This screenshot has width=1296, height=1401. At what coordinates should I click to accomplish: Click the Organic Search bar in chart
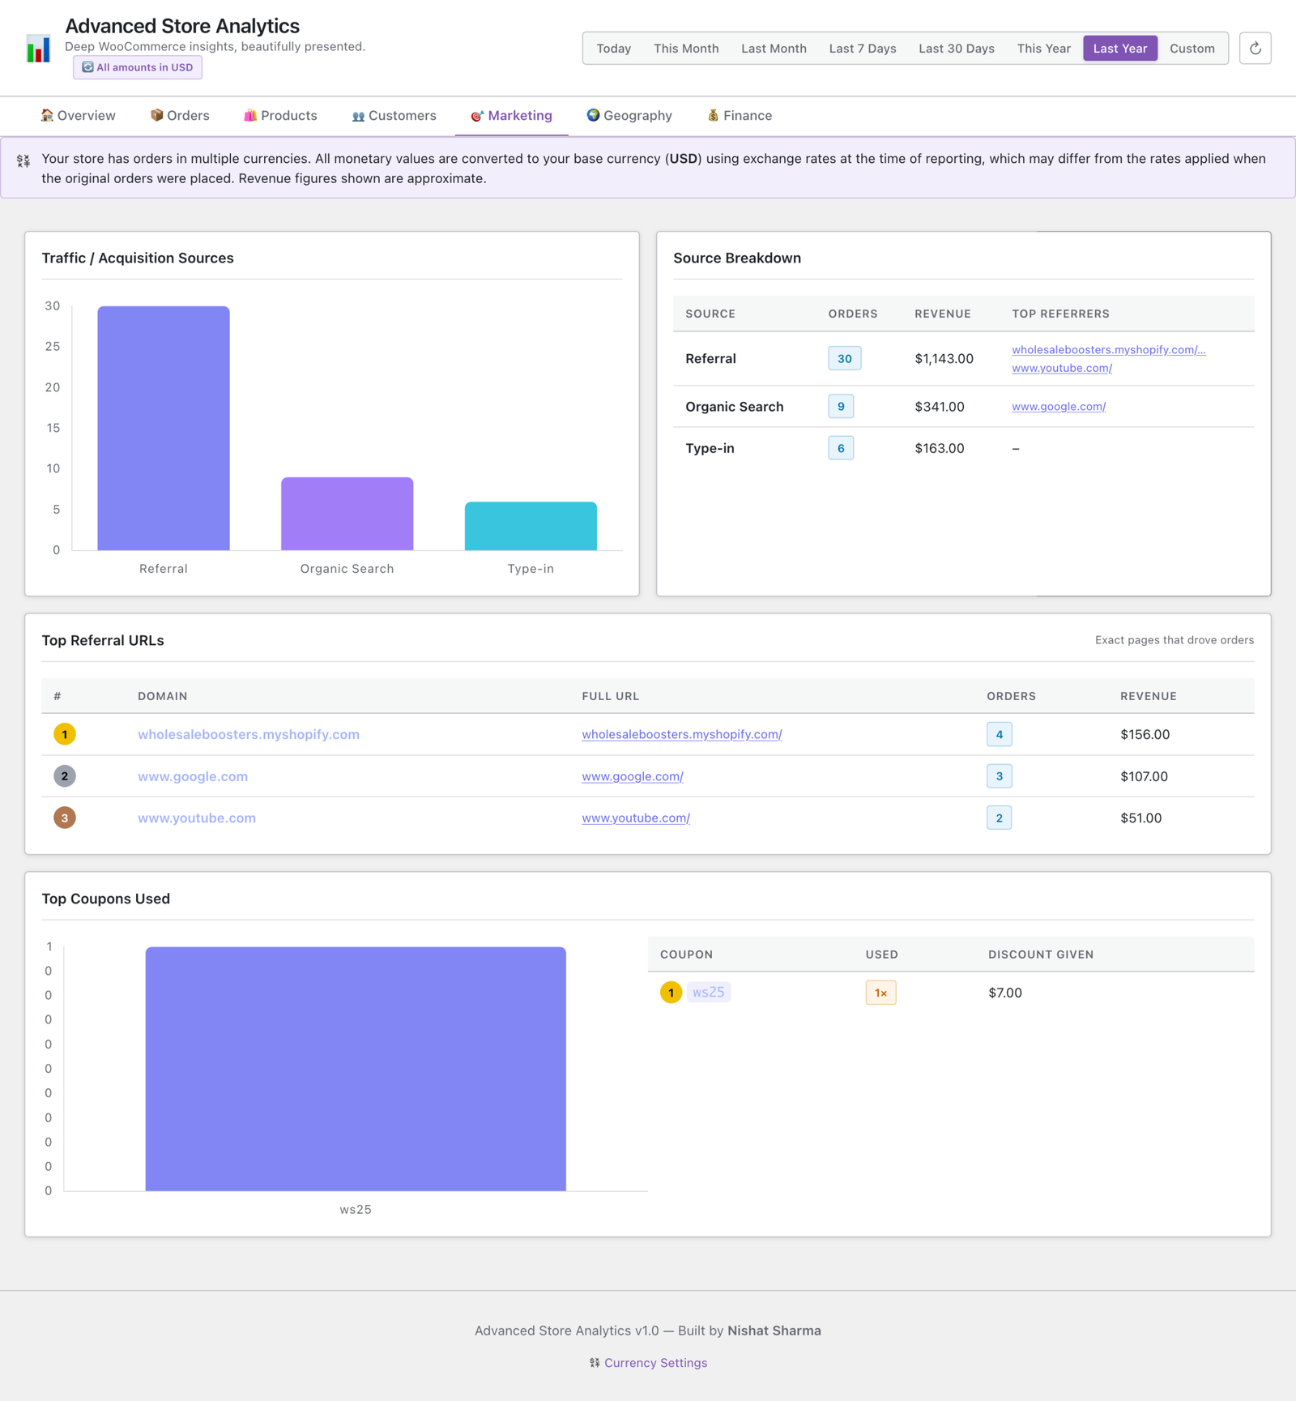point(347,514)
